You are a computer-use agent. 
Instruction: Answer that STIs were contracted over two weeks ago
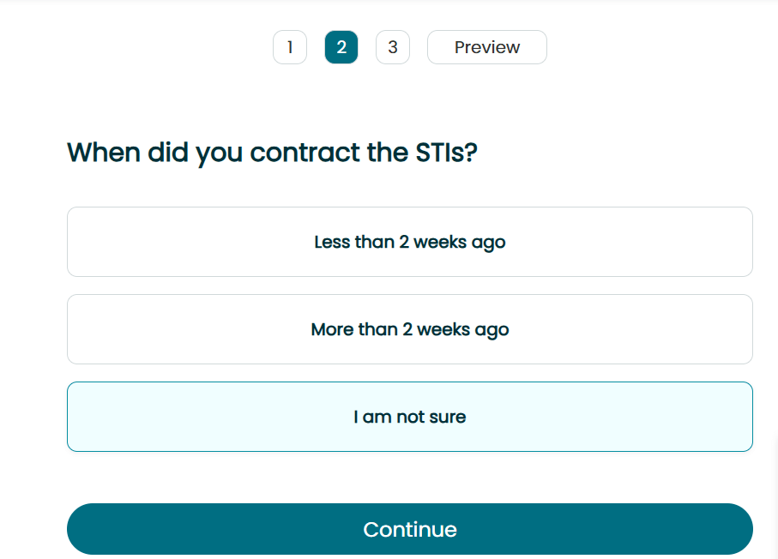pos(410,329)
